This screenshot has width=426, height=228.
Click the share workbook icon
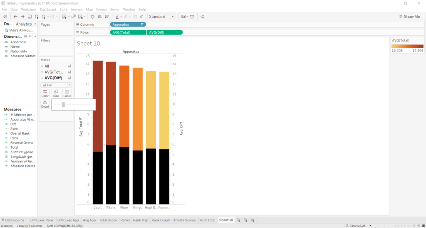point(203,17)
